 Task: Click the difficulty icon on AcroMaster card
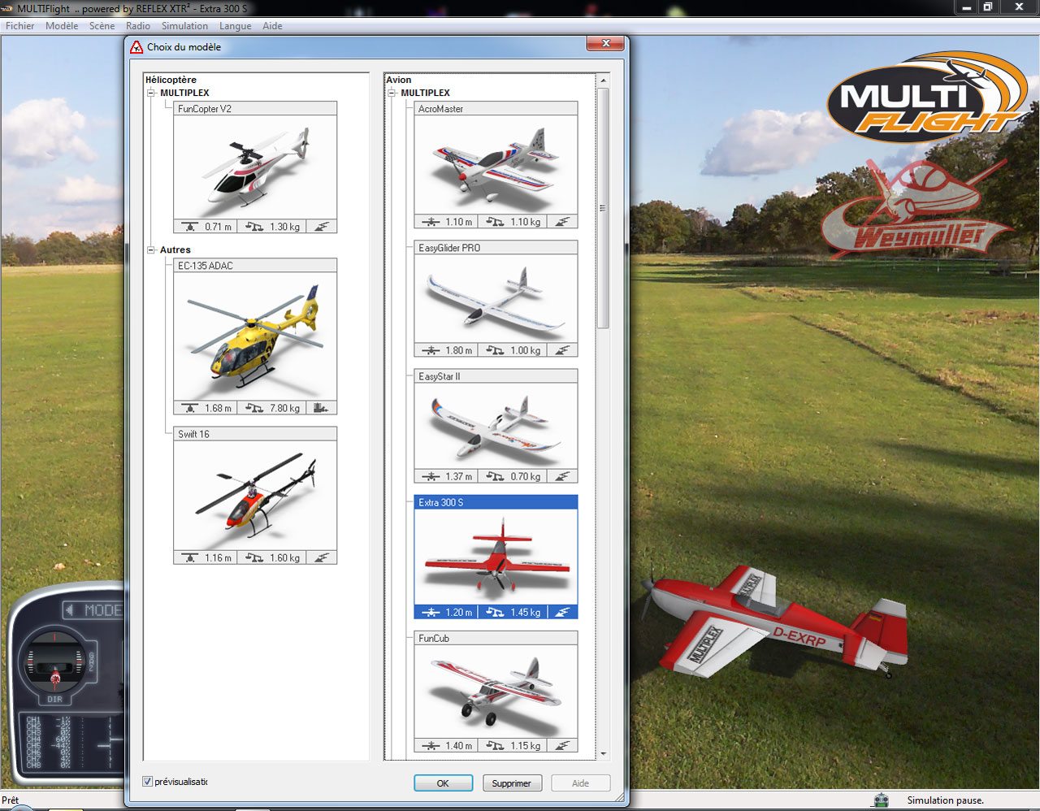(x=562, y=222)
